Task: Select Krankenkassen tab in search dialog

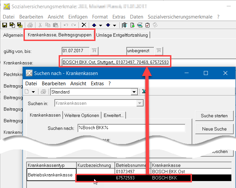Action: tap(45, 115)
